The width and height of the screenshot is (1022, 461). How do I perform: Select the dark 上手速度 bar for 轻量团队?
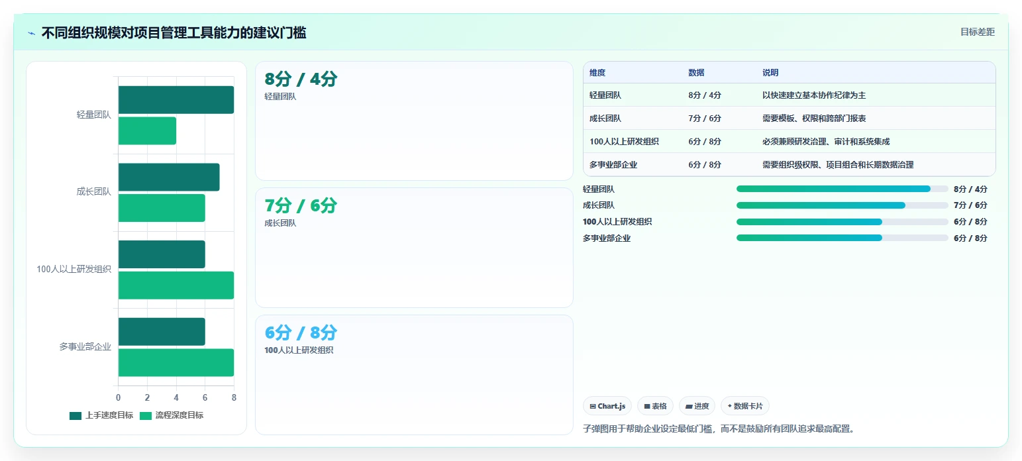[176, 100]
